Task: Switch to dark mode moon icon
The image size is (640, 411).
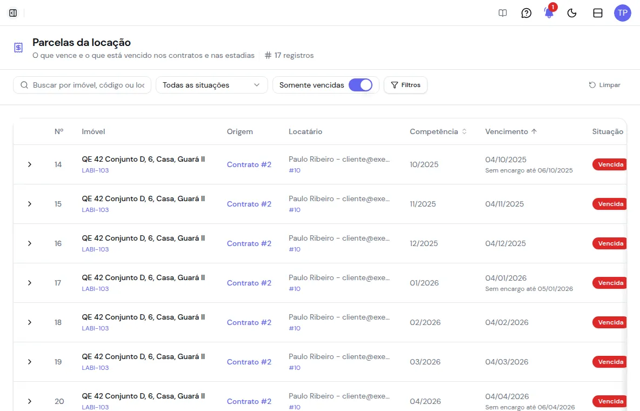Action: point(572,13)
